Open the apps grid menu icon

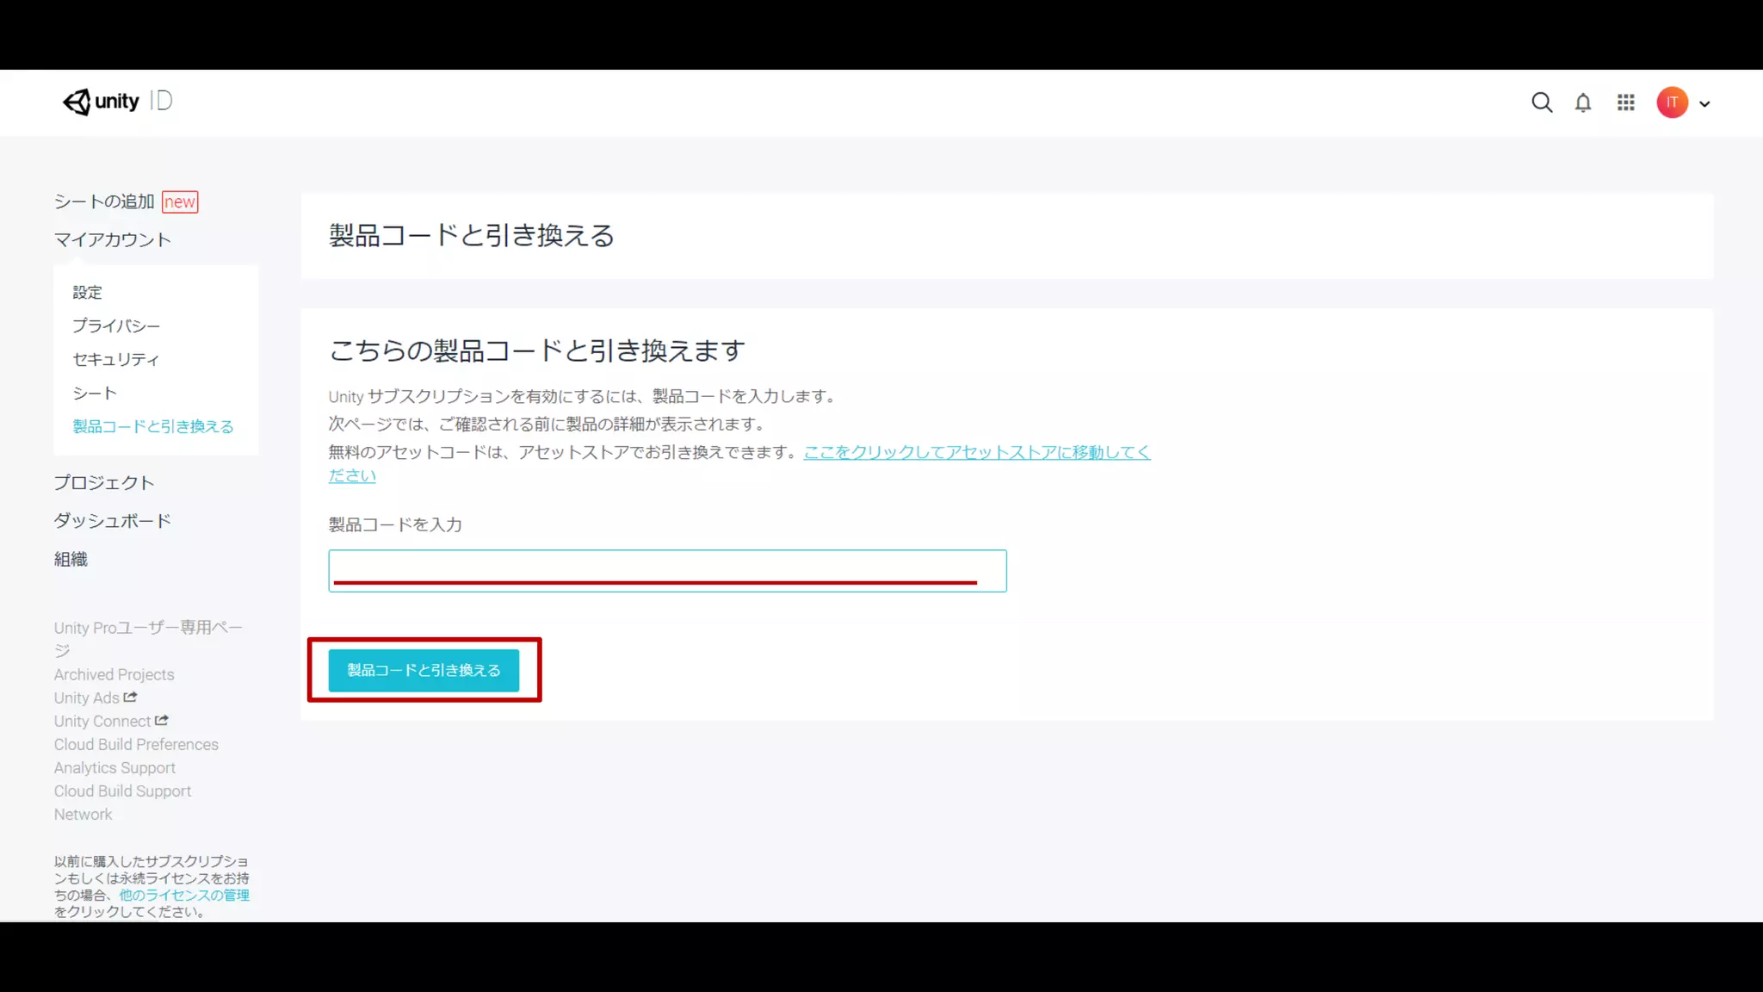[1625, 102]
